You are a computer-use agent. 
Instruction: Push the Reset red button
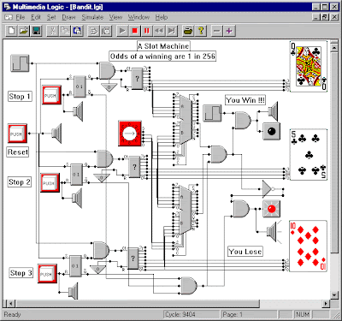17,134
